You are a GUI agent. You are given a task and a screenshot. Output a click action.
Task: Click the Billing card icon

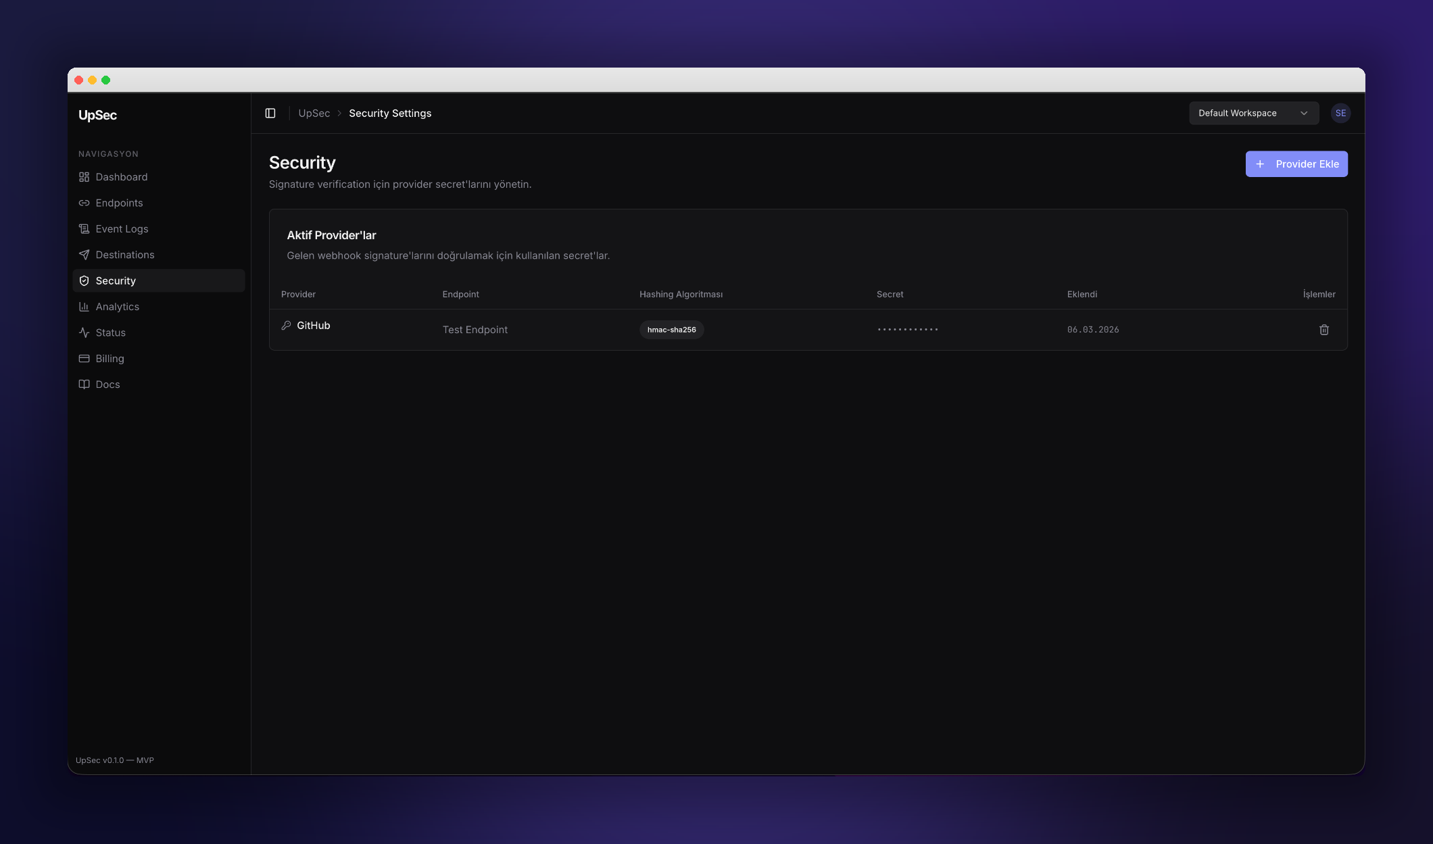(x=84, y=359)
